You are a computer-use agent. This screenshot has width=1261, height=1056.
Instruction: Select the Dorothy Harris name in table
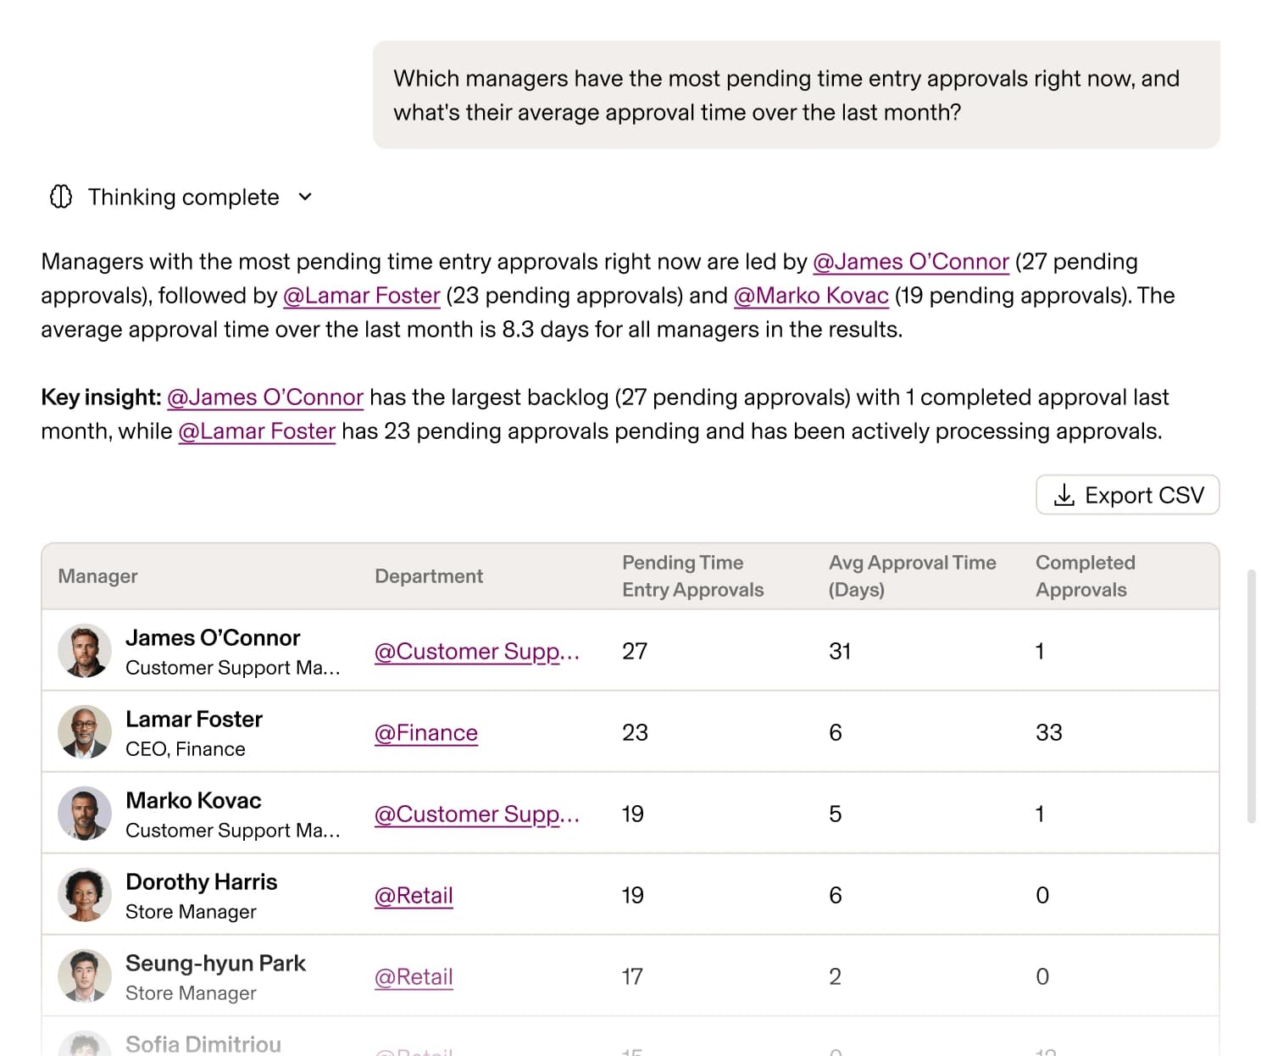[x=201, y=881]
